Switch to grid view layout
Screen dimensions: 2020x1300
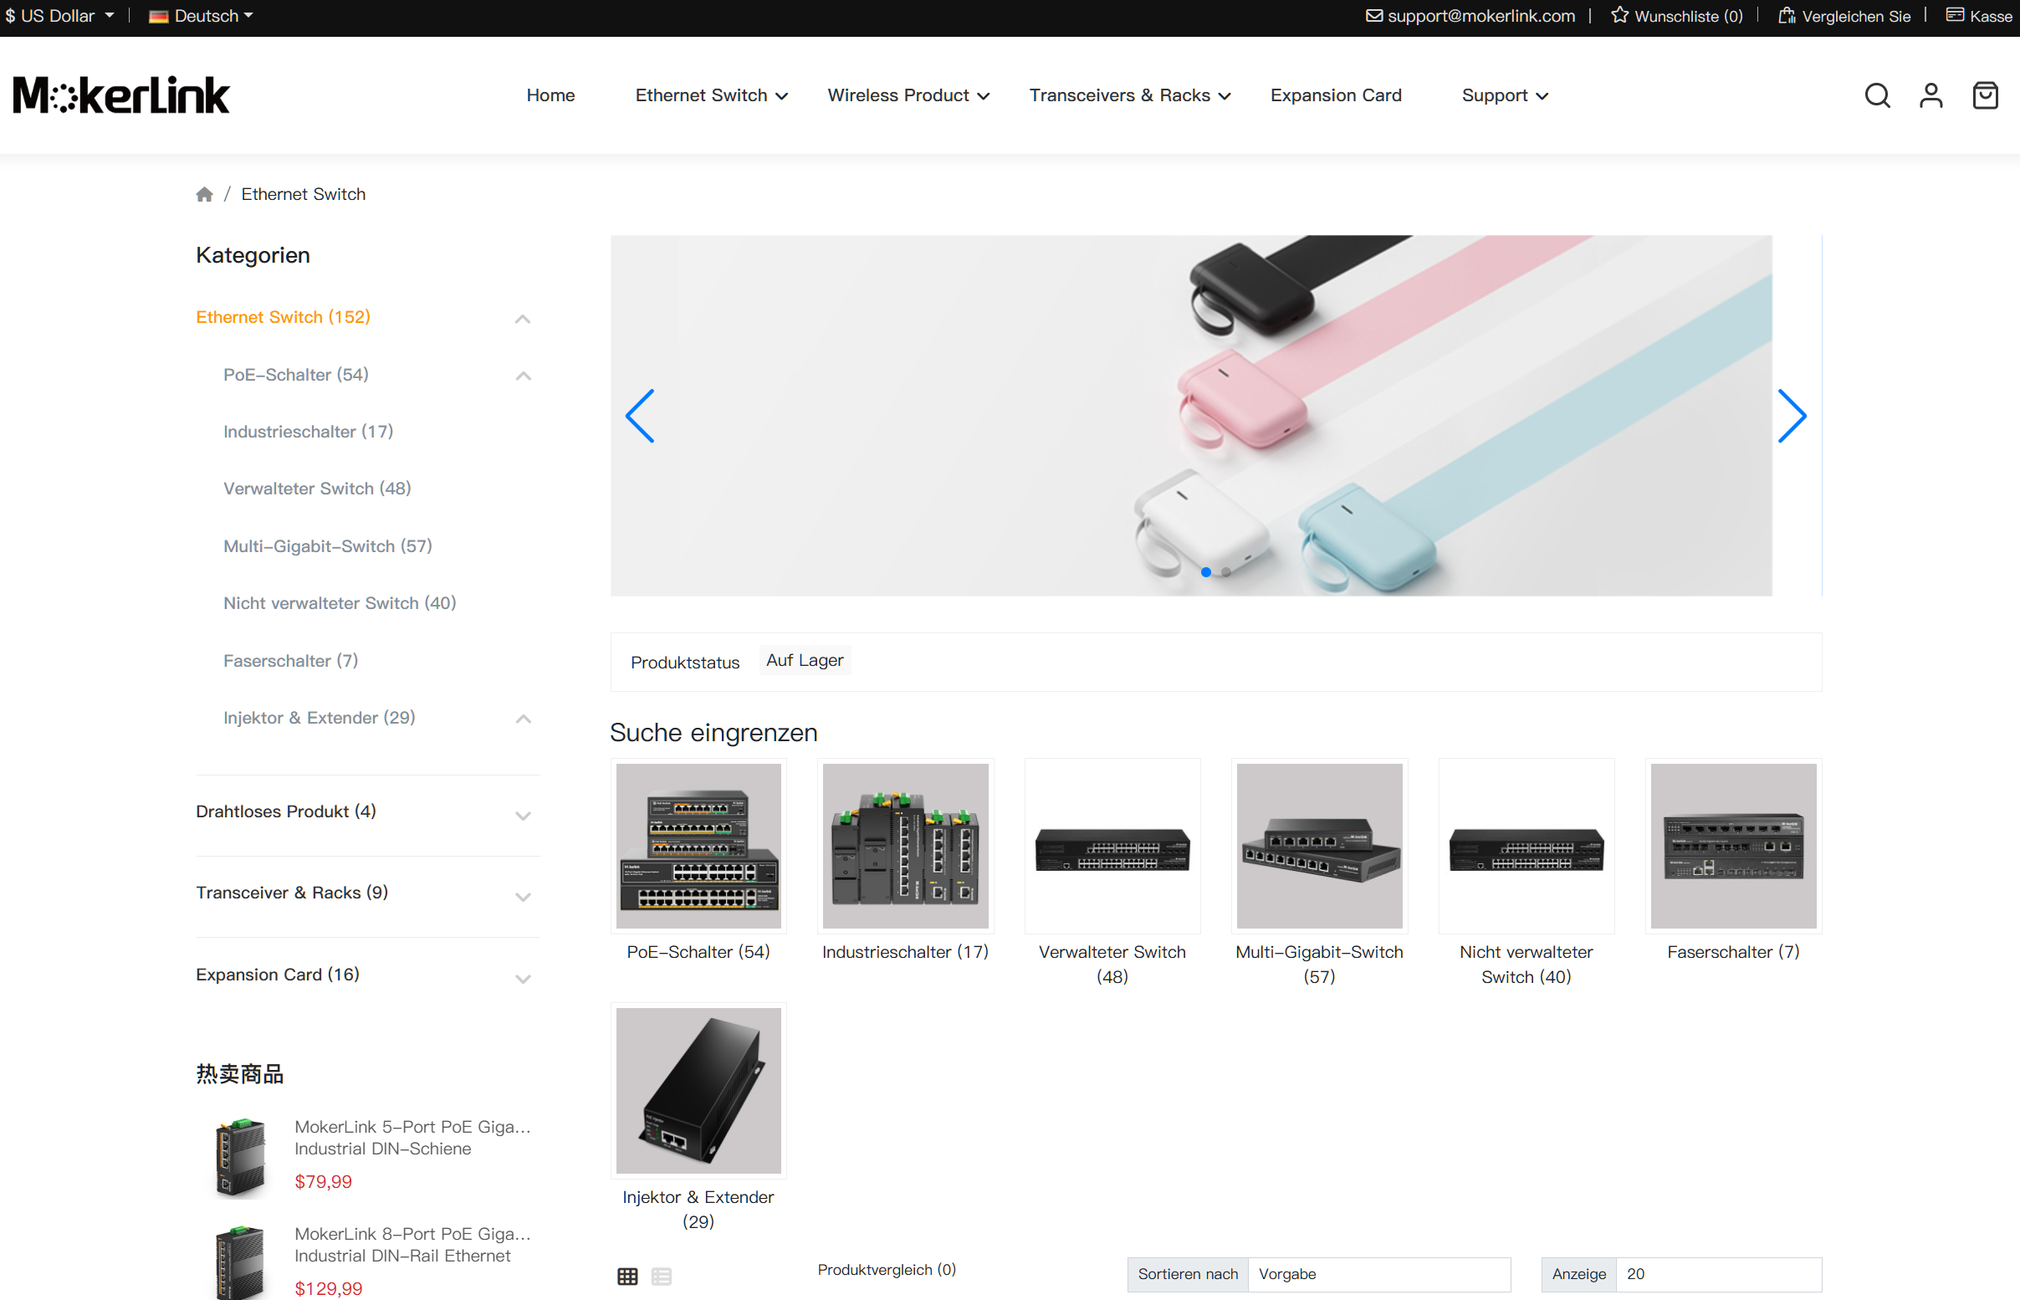click(628, 1276)
